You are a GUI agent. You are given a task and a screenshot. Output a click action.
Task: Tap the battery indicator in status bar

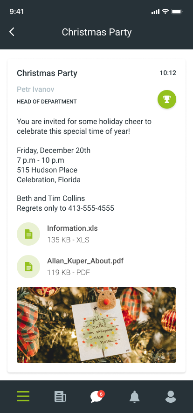point(177,12)
